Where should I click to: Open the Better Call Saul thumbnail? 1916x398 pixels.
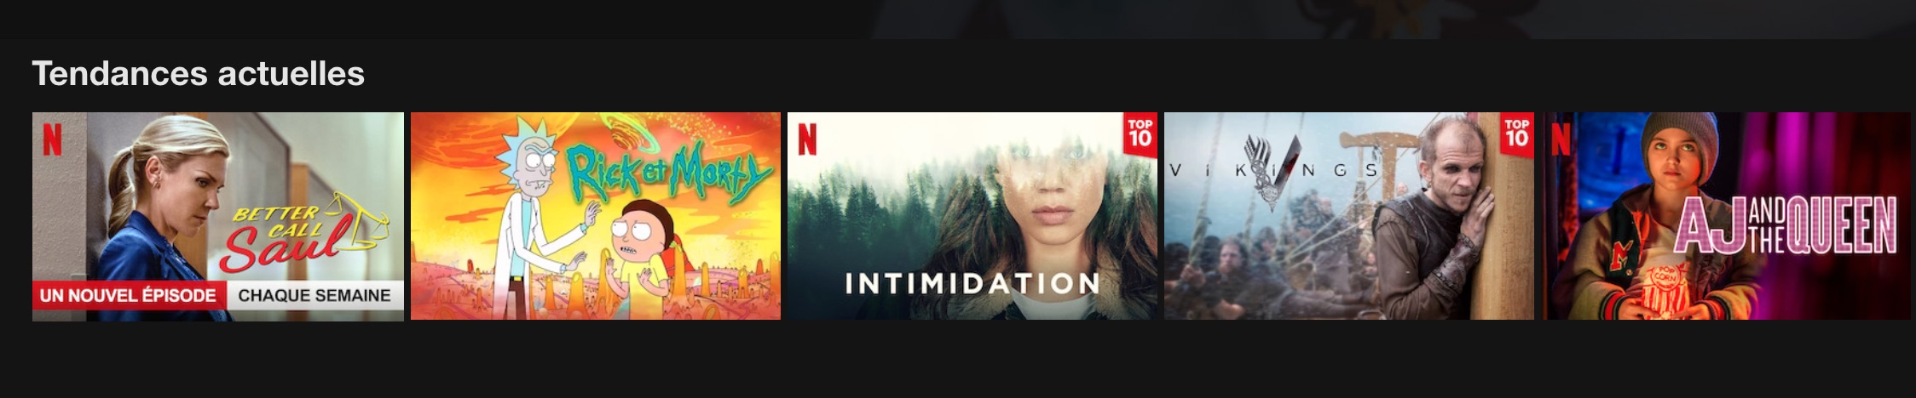218,216
